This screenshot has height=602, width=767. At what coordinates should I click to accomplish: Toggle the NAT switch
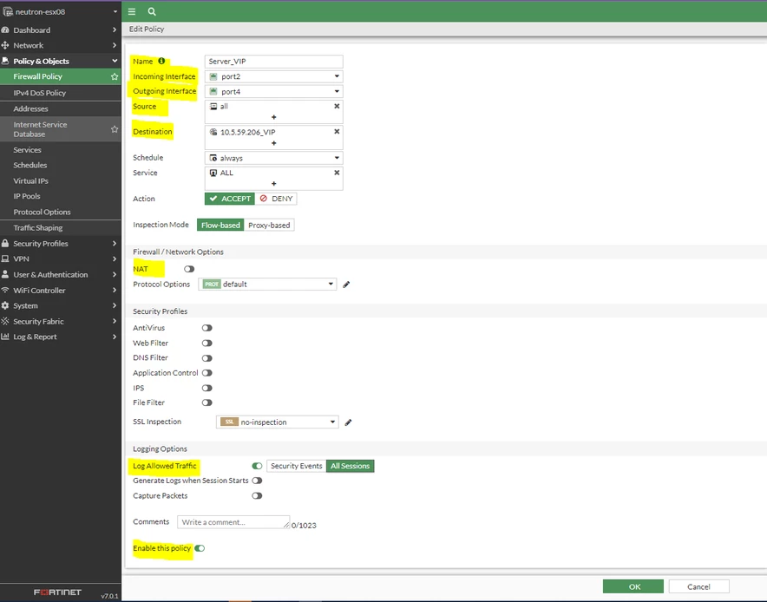[189, 269]
